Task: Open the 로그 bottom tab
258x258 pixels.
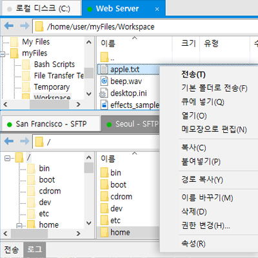Action: pos(35,250)
